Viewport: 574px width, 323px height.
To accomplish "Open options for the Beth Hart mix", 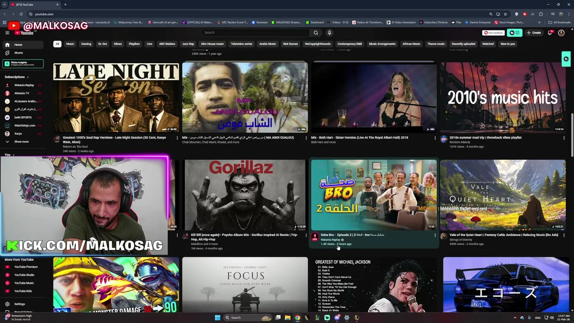I will 435,138.
